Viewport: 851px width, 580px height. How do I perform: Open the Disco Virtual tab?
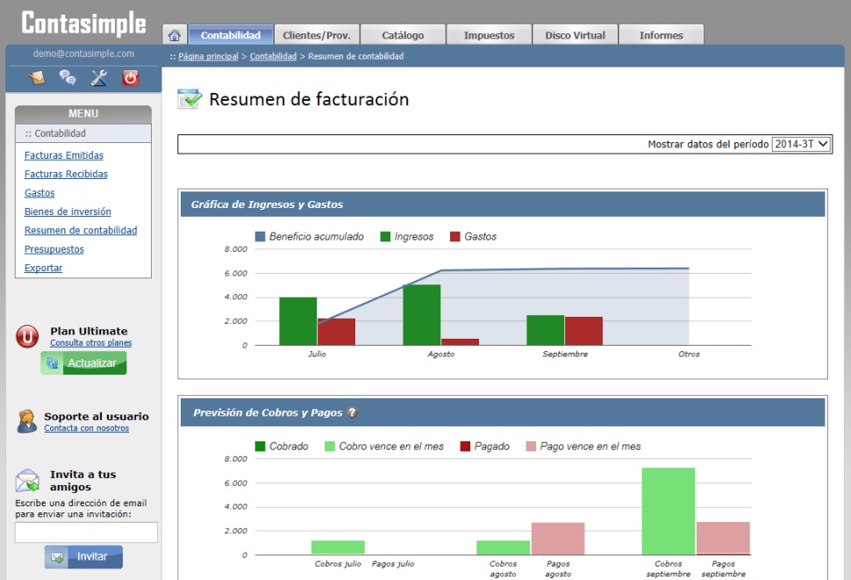575,35
